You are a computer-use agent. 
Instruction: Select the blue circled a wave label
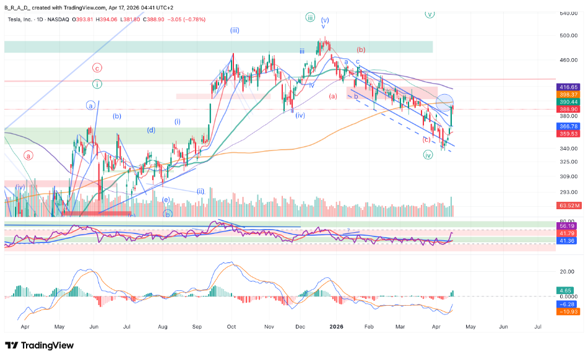point(91,105)
